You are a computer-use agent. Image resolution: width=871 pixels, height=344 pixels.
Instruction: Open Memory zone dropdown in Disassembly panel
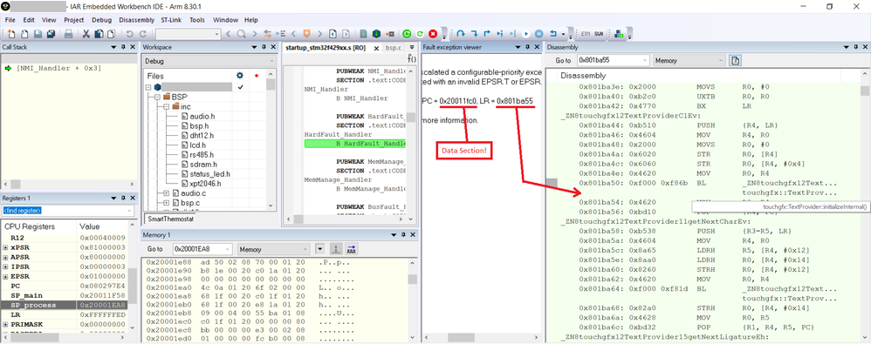tap(689, 60)
